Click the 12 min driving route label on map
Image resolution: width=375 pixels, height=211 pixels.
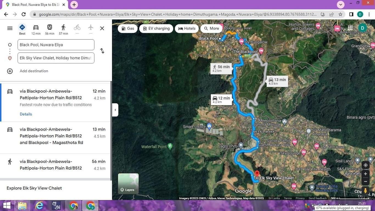tap(221, 100)
